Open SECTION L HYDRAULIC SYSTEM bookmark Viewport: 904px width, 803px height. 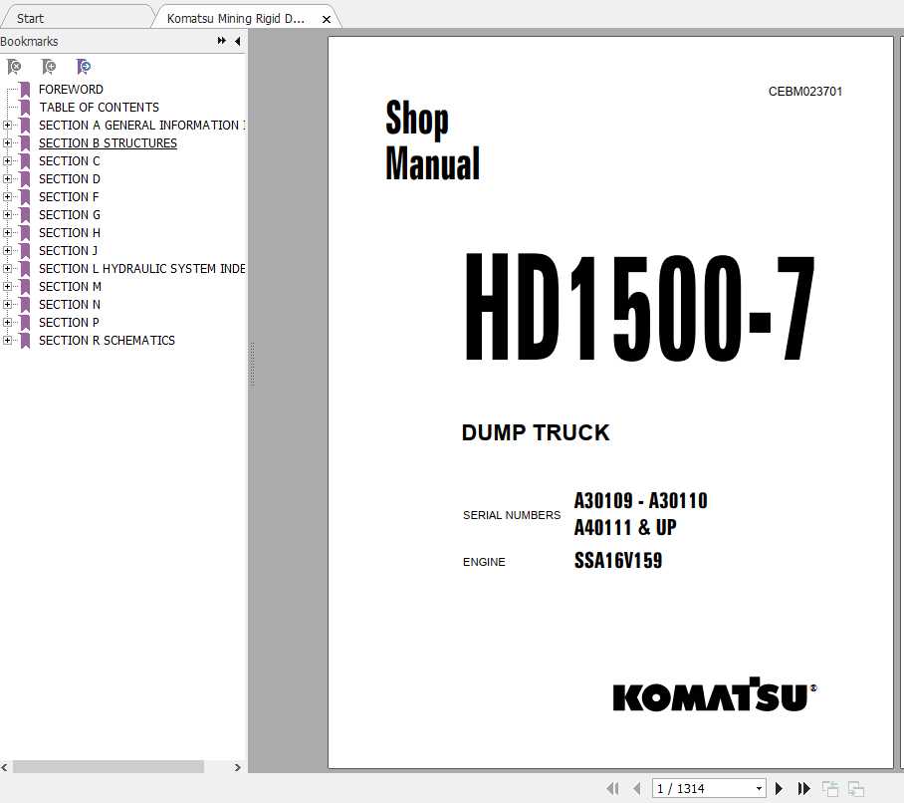coord(141,268)
